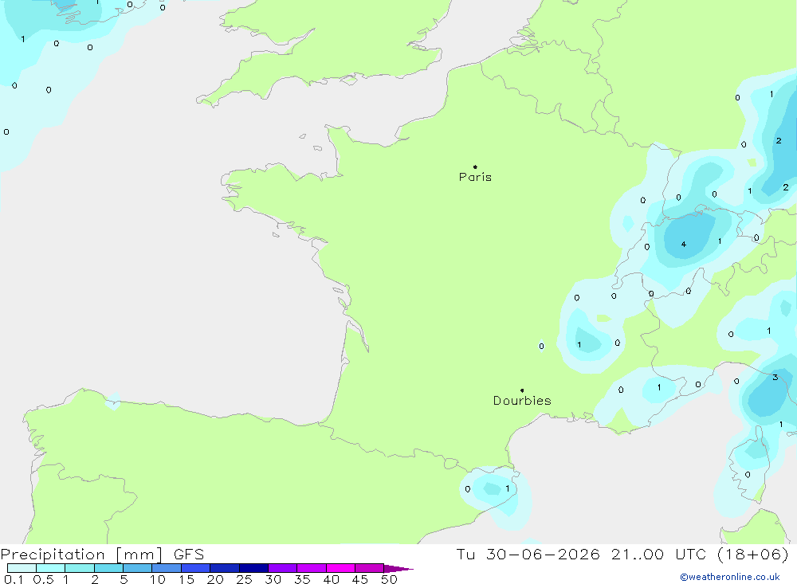Screen dimensions: 797x584
Task: Select the Paris location dot marker
Action: click(475, 167)
